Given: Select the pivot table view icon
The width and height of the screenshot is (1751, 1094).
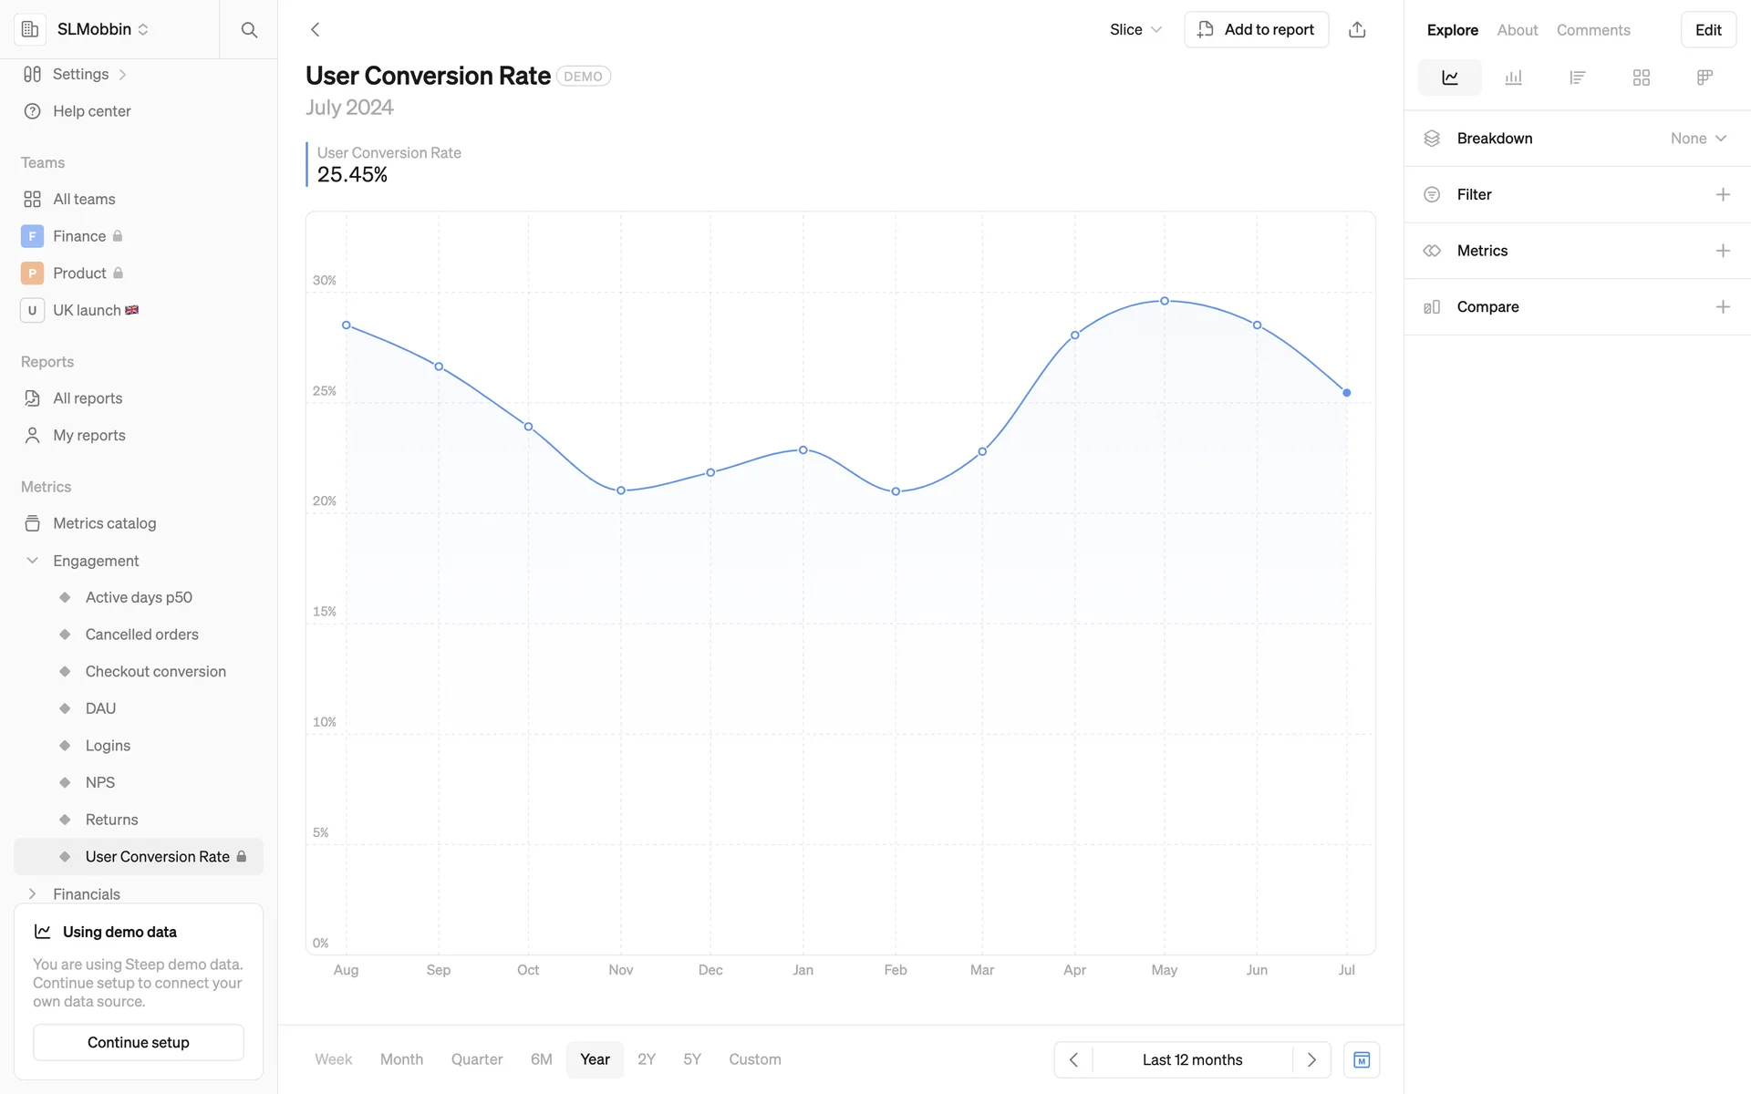Looking at the screenshot, I should coord(1704,77).
